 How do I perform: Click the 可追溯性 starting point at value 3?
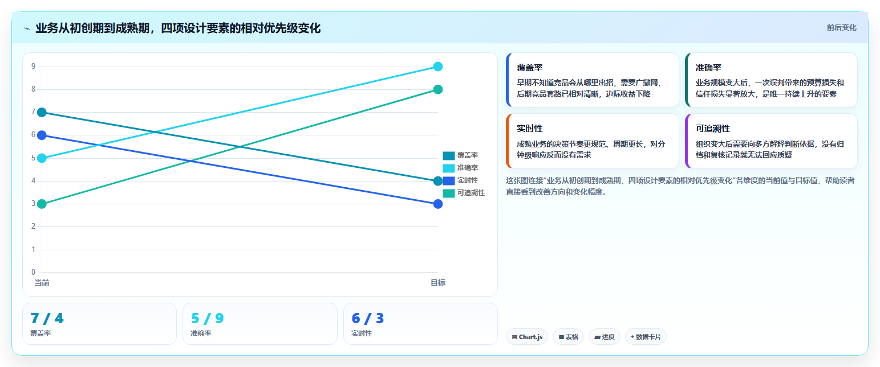42,204
